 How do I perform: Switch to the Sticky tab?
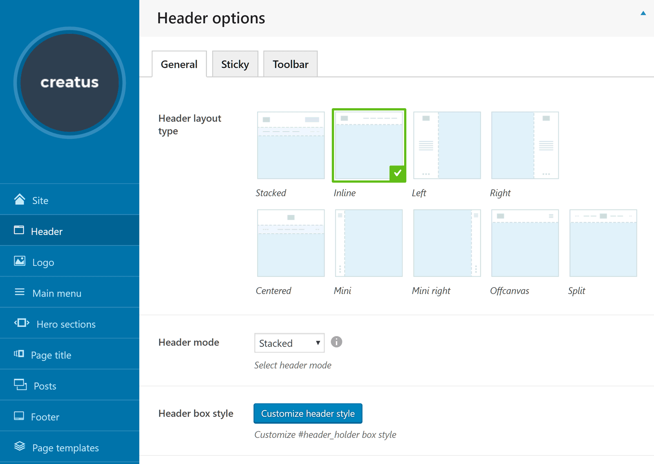pyautogui.click(x=235, y=64)
